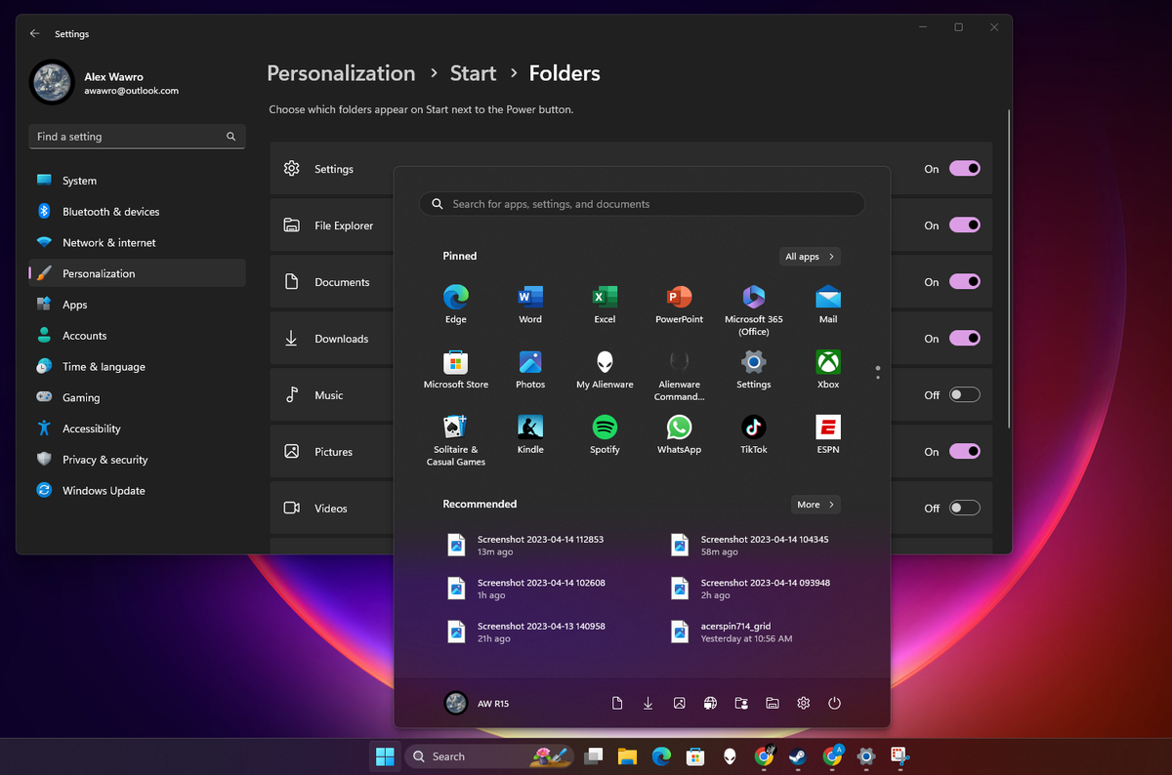Turn off the Settings folder toggle

click(x=964, y=168)
